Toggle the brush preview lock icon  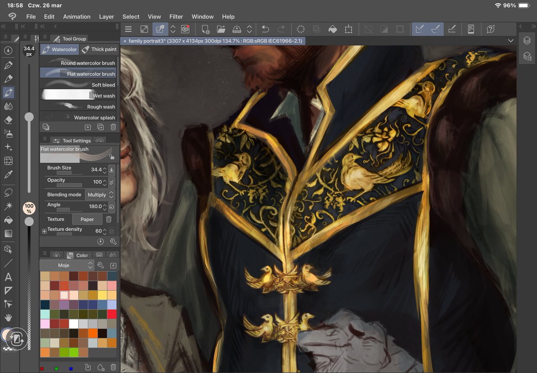coord(111,157)
